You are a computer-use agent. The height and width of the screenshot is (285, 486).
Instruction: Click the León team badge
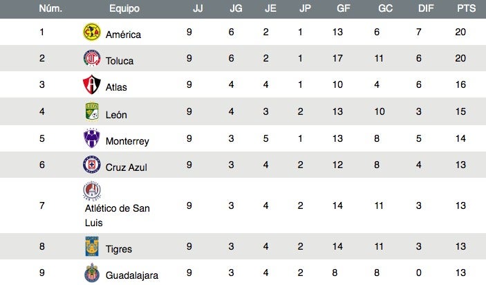pos(92,112)
